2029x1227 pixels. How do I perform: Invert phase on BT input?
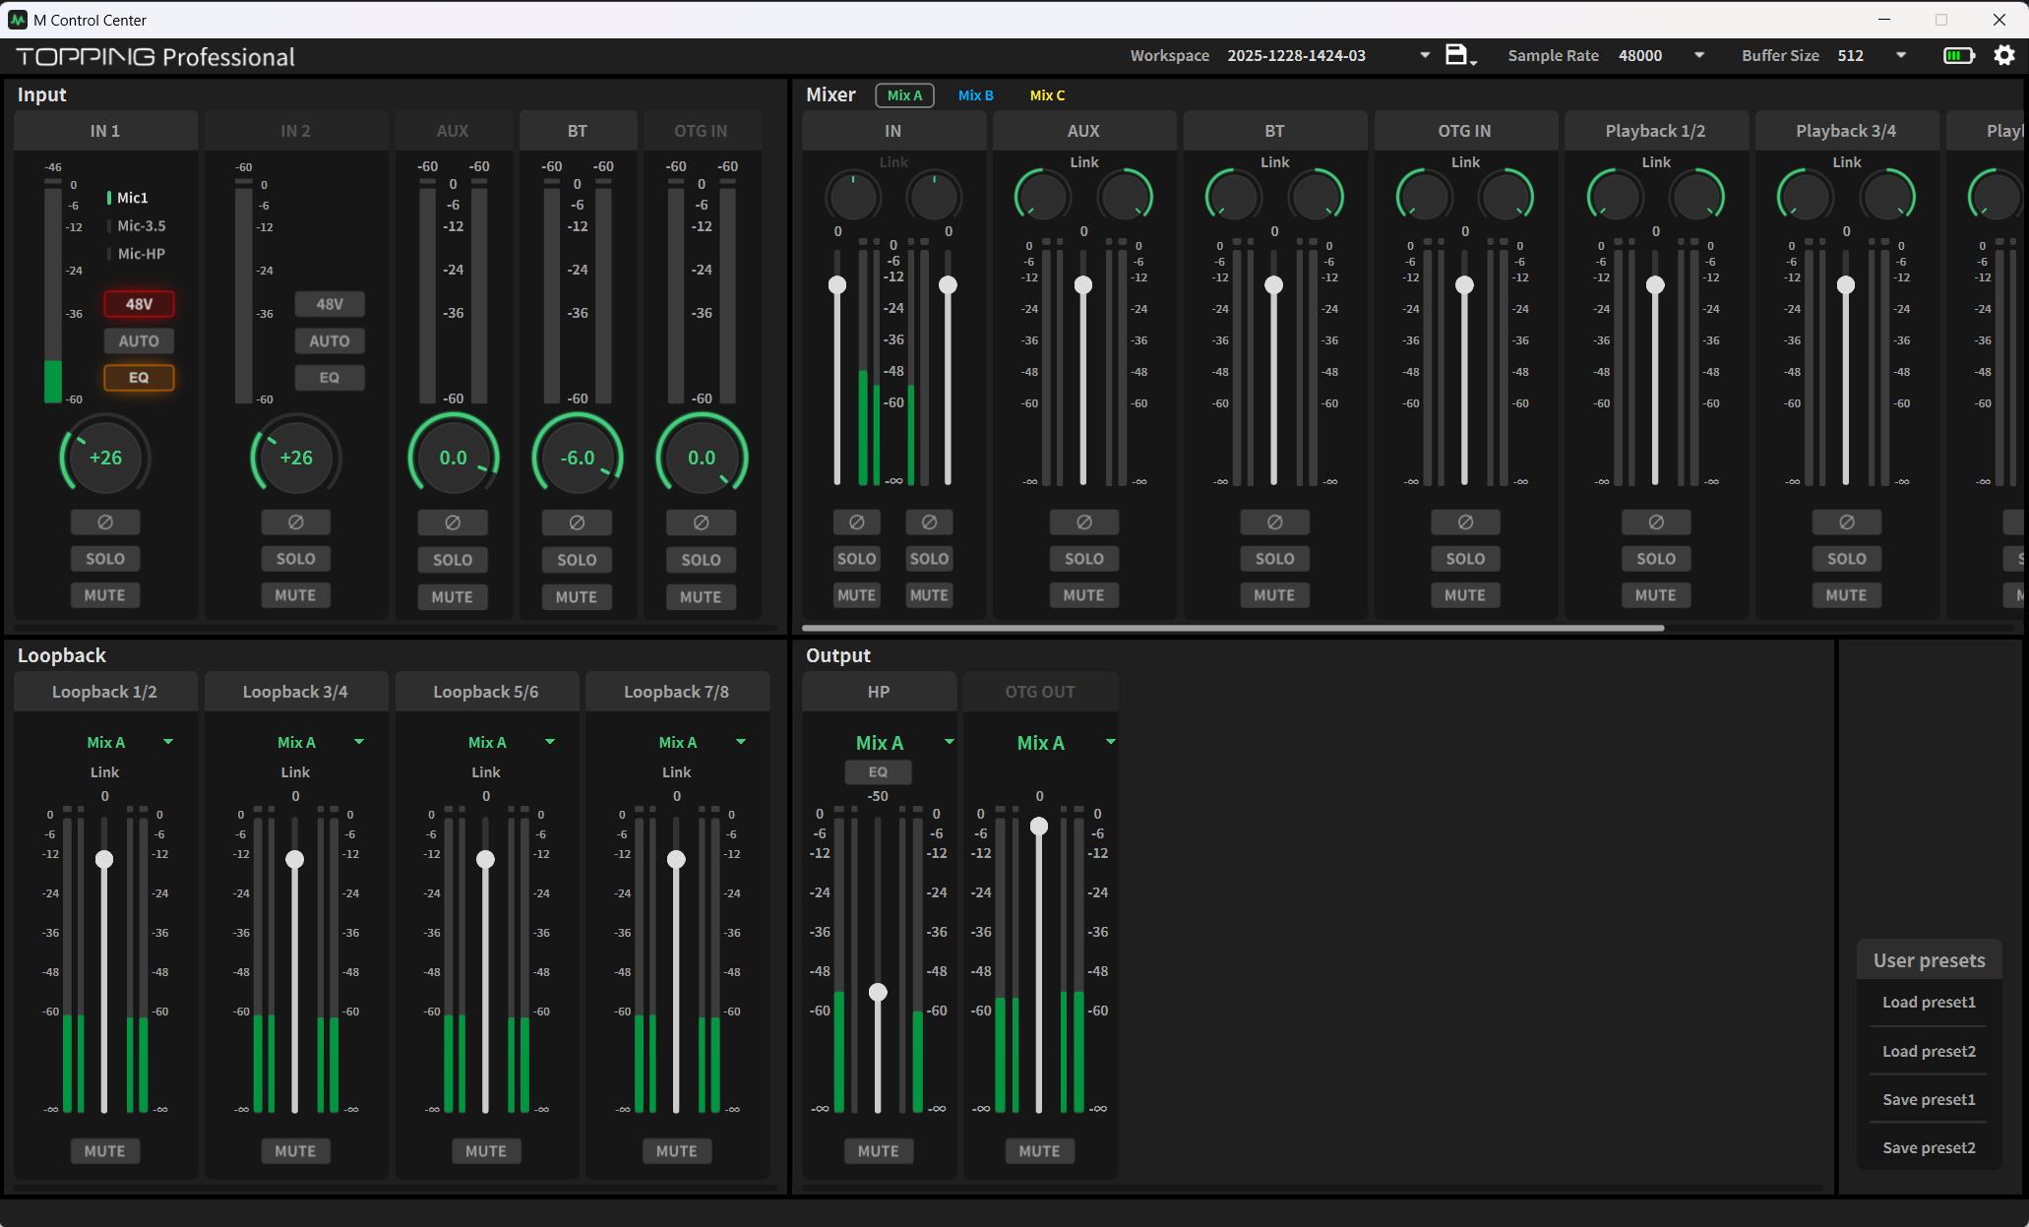coord(577,522)
